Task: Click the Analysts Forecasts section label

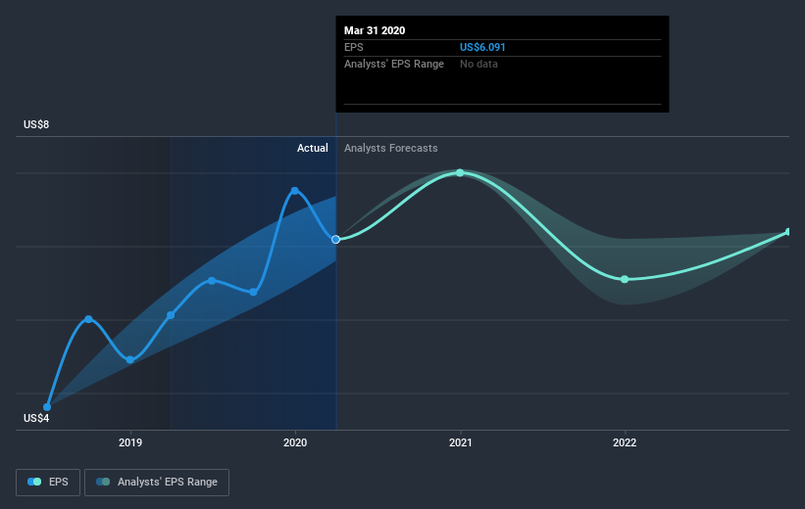Action: tap(390, 148)
